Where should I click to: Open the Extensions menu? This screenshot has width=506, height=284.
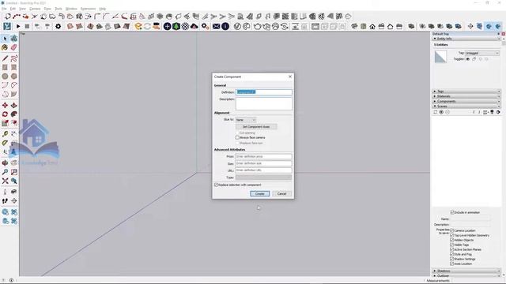tap(88, 9)
